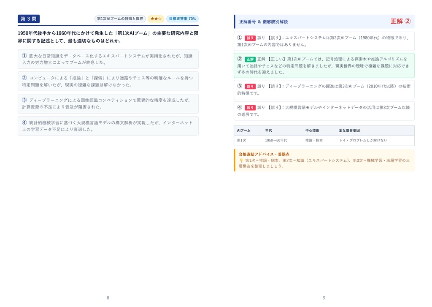Click the question text starting 1950年代後半から

coord(108,37)
